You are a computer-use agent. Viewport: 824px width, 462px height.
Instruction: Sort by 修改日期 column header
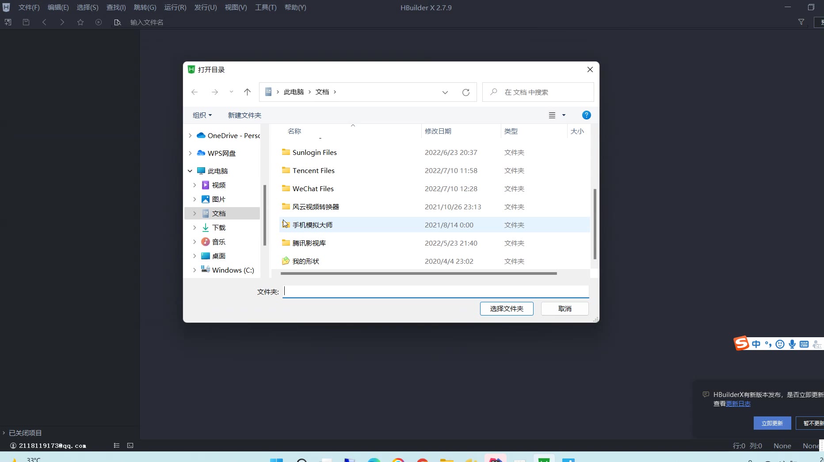[461, 131]
